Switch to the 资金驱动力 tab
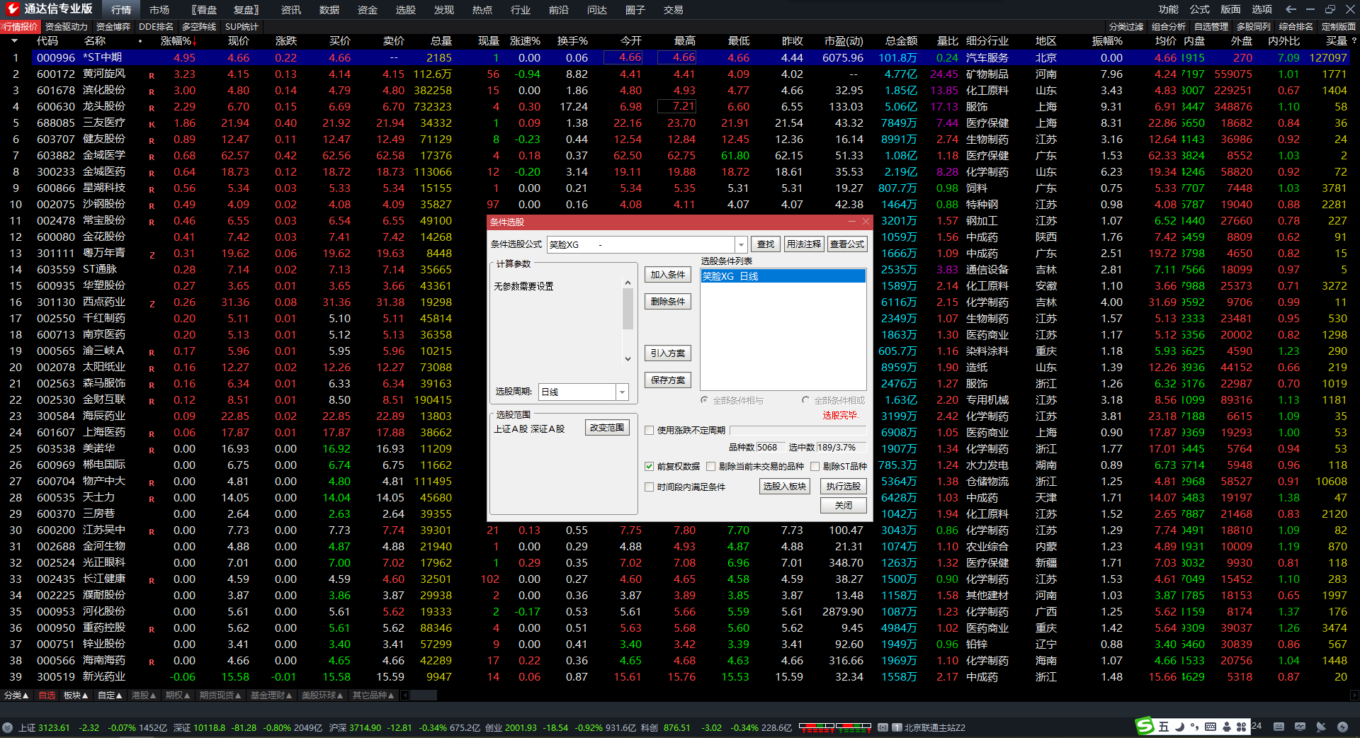The height and width of the screenshot is (738, 1360). [66, 27]
